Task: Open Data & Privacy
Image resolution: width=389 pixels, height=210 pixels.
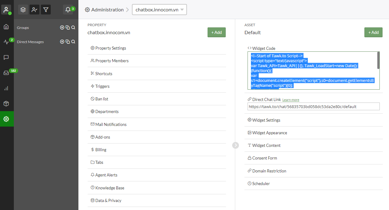Action: (157, 200)
